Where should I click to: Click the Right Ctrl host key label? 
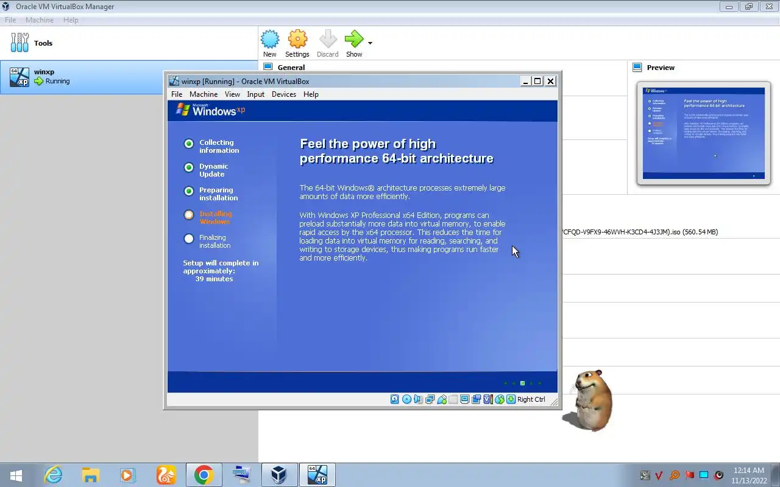(x=531, y=399)
